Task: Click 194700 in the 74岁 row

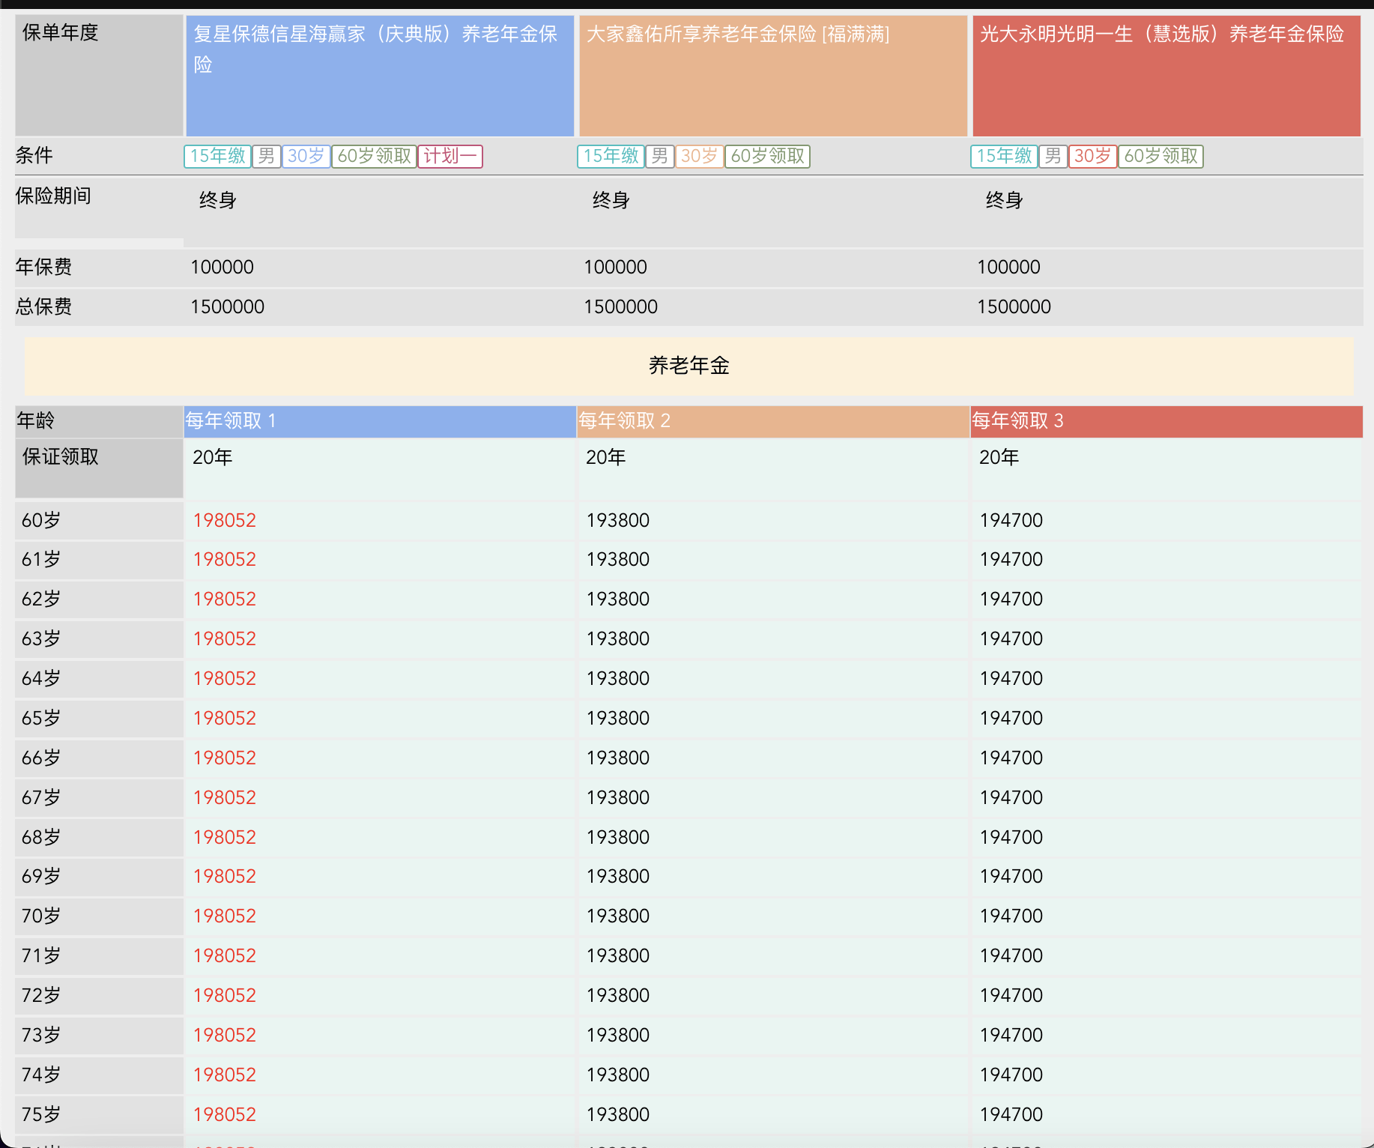Action: point(1011,1075)
